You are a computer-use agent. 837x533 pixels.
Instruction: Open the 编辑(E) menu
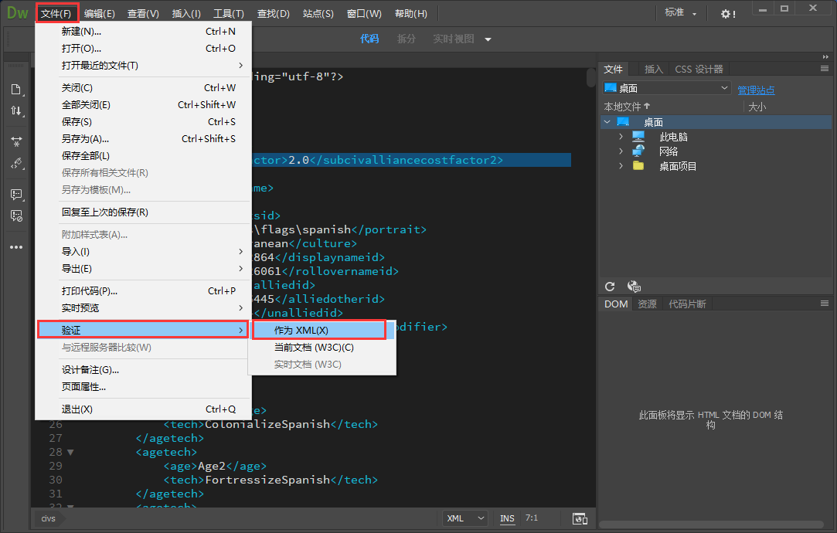[99, 13]
